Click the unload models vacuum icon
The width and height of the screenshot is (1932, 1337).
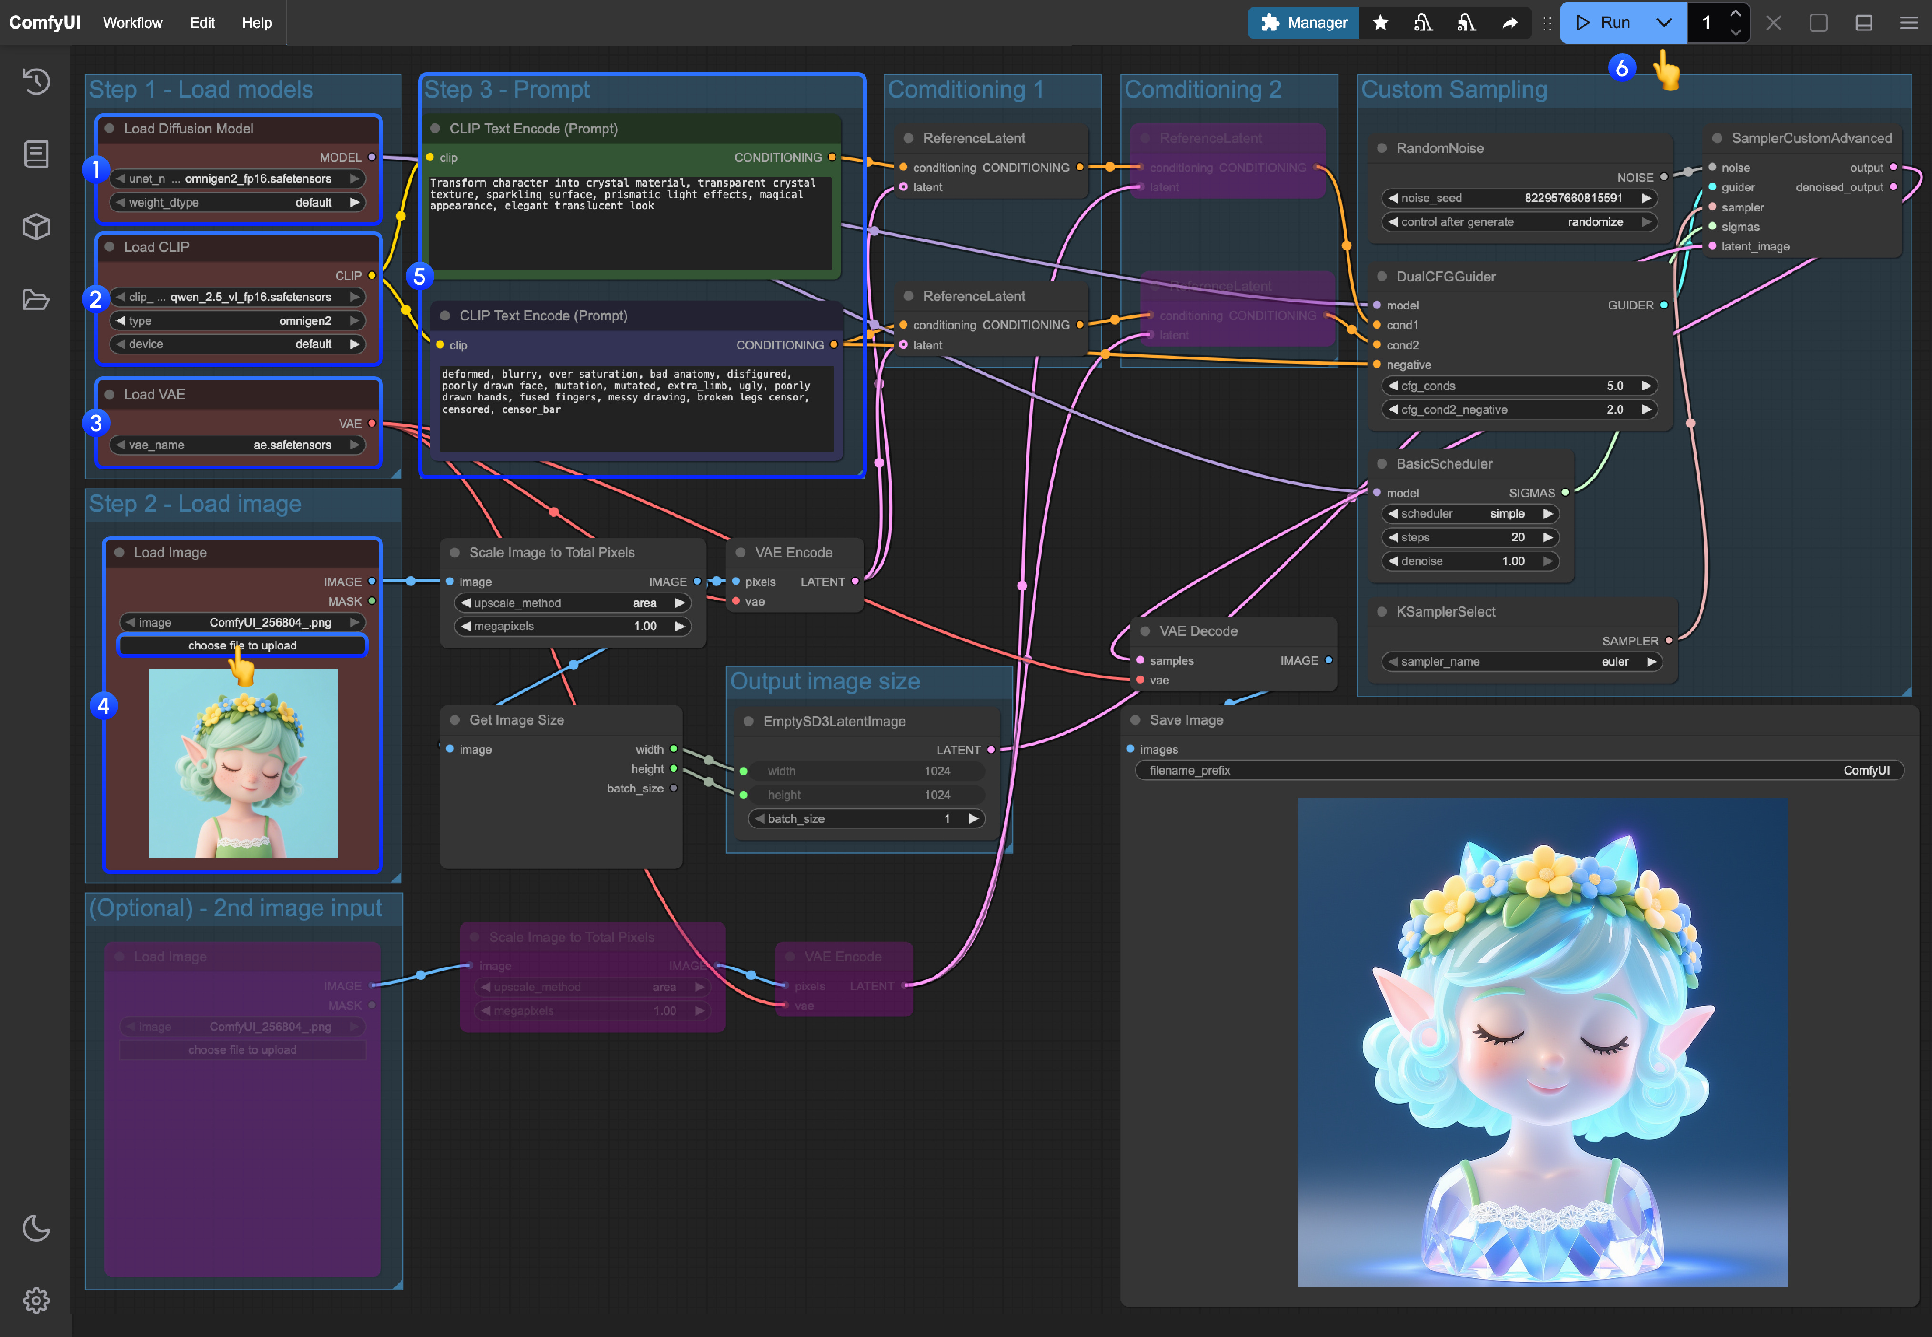click(1423, 23)
